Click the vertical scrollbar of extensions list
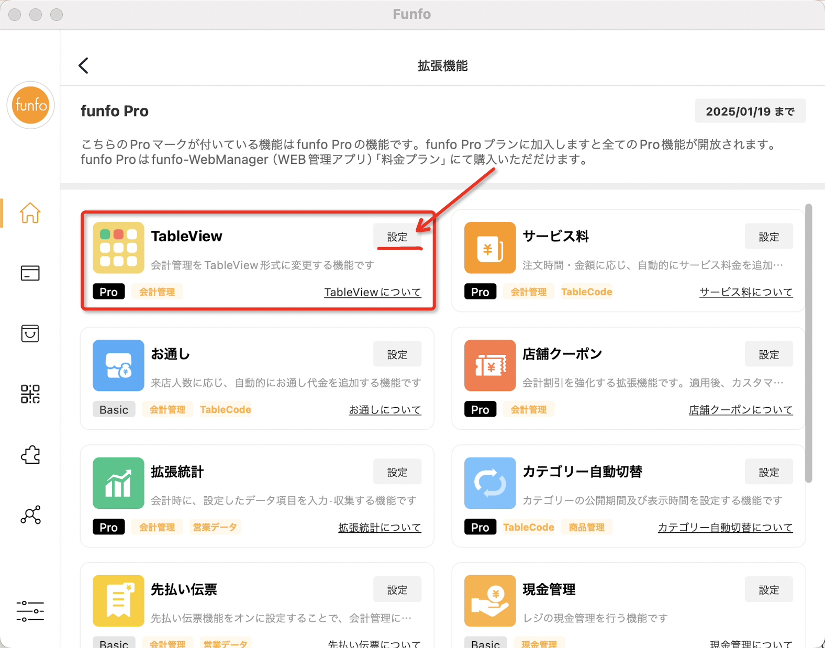 tap(809, 343)
